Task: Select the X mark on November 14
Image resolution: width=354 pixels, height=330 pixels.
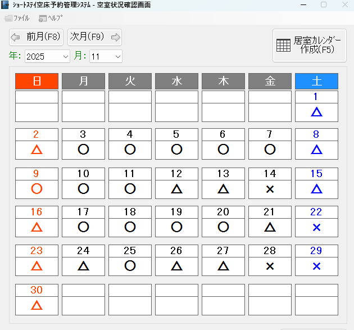Action: (270, 189)
